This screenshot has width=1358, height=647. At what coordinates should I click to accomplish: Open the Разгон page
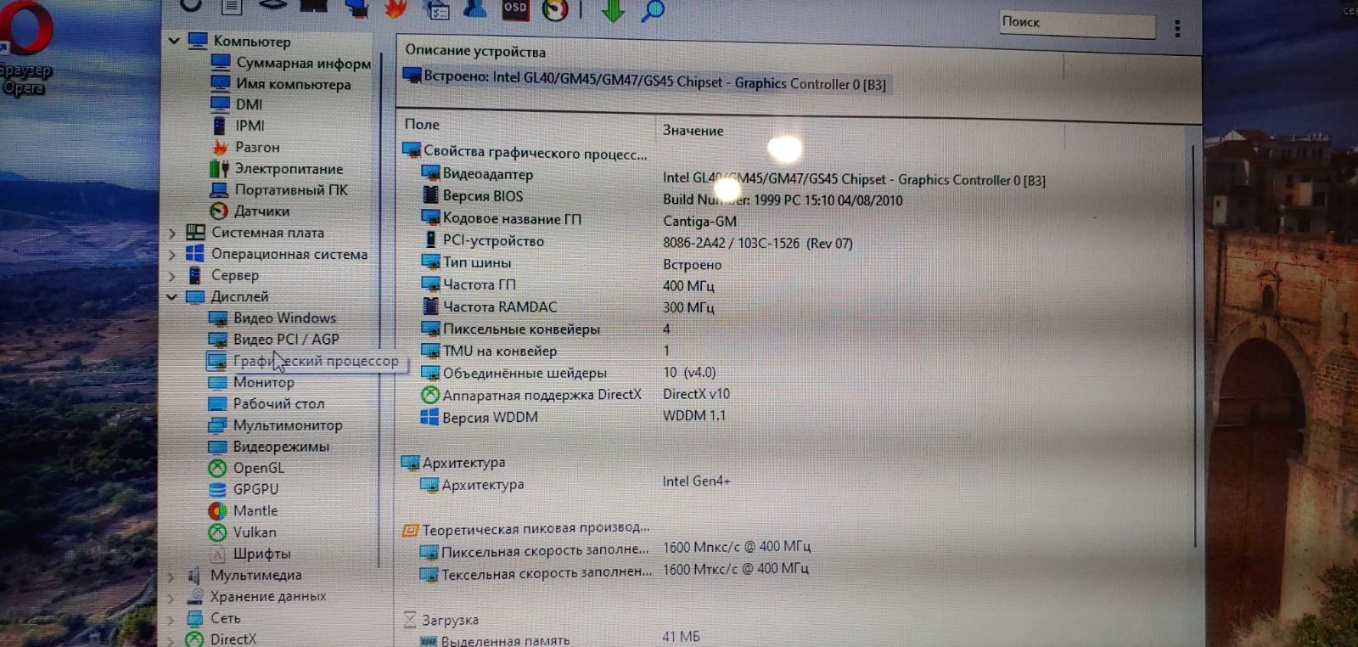(244, 147)
